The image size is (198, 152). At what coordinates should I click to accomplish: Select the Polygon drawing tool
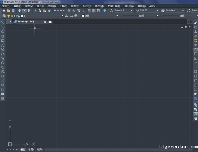3,36
